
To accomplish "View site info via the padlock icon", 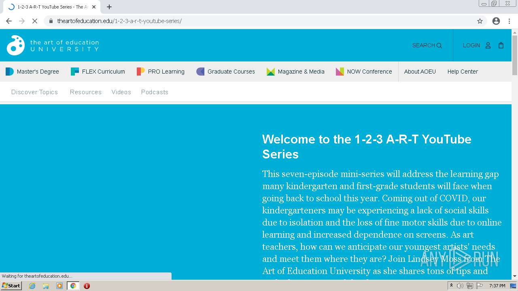I will [51, 21].
